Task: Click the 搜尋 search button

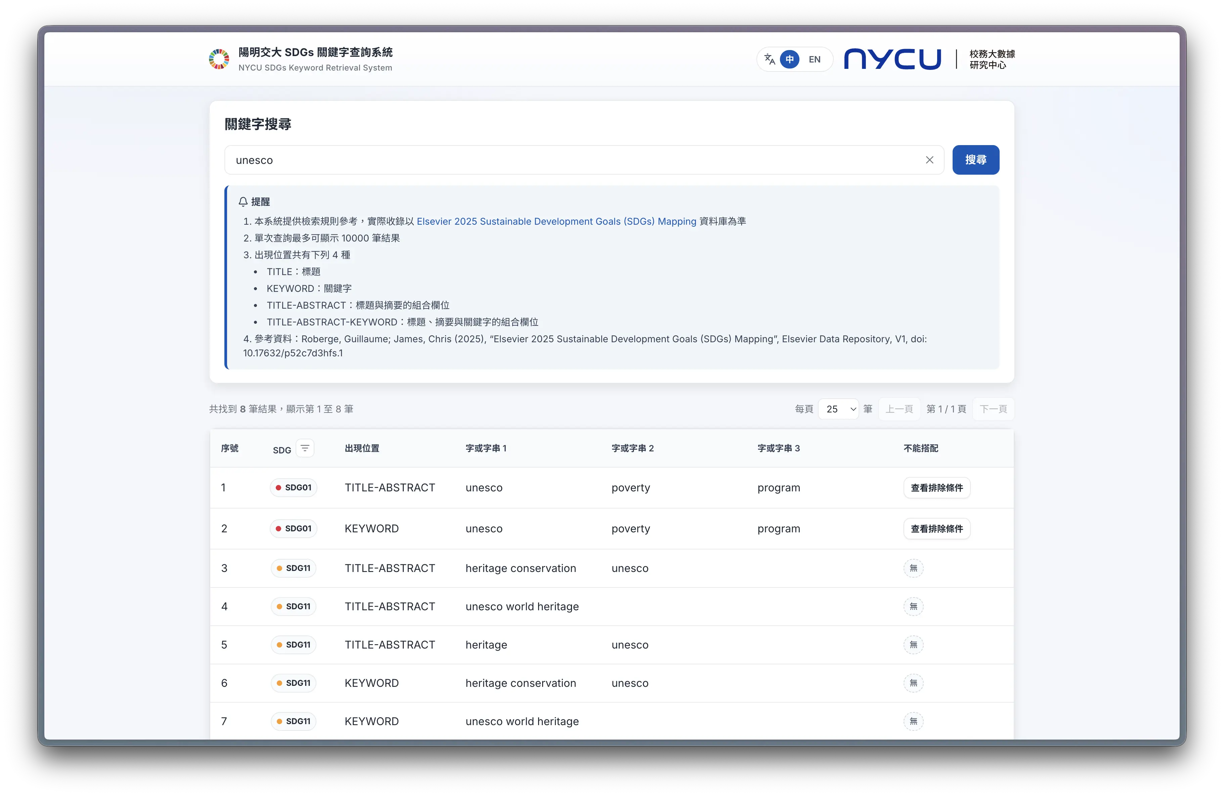Action: 975,160
